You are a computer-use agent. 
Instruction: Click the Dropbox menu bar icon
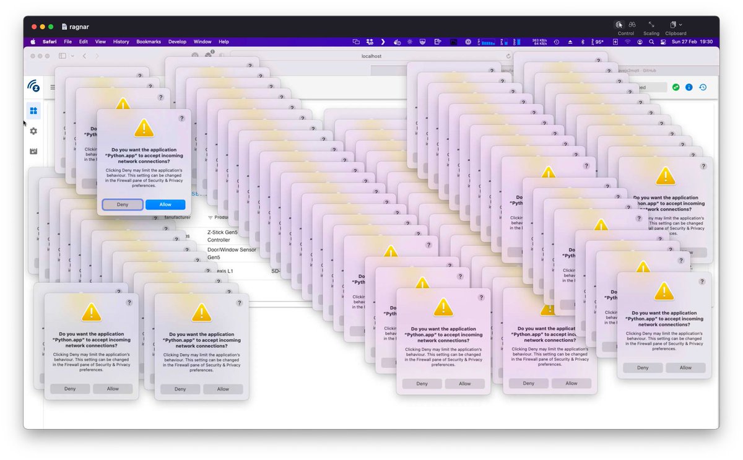pyautogui.click(x=370, y=41)
